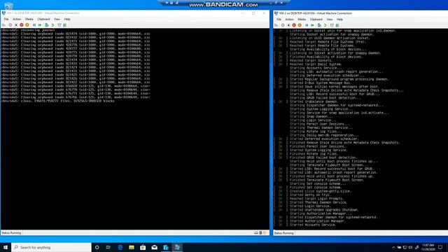
Task: Open File menu in VM-2 window
Action: 279,20
